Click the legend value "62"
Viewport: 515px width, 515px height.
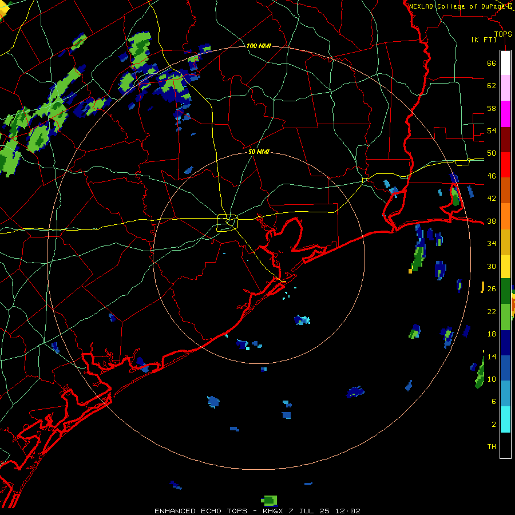492,86
